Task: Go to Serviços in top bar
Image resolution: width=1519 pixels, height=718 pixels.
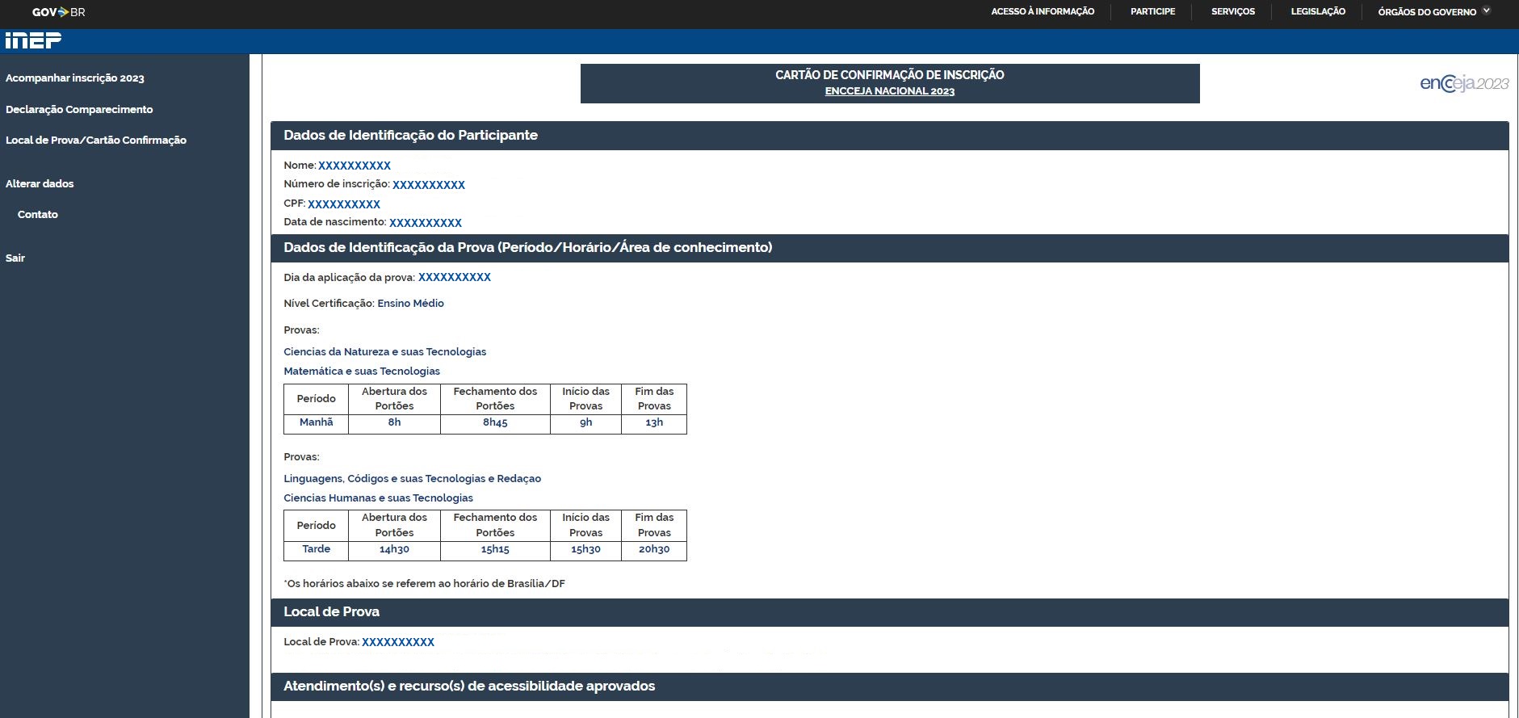Action: pyautogui.click(x=1232, y=11)
